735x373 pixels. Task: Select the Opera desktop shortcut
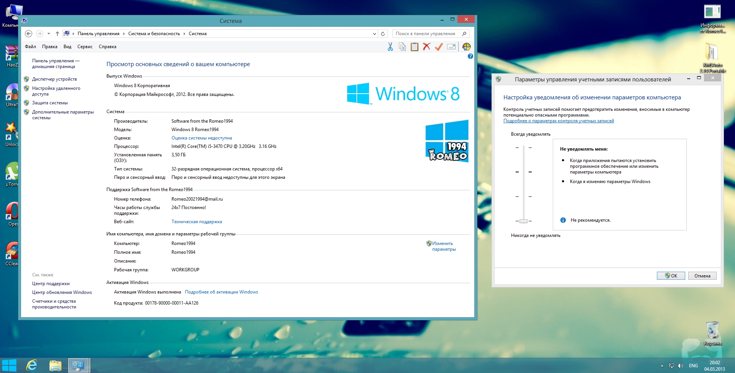click(x=11, y=214)
